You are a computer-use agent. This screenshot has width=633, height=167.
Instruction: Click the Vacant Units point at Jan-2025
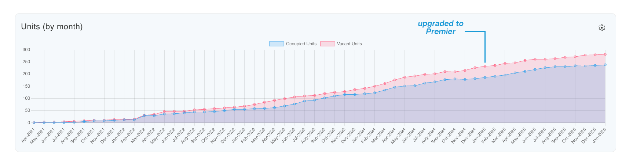click(x=485, y=67)
